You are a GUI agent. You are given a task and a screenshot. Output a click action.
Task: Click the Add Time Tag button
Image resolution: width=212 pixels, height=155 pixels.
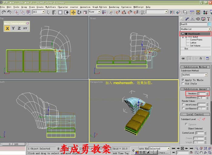121,153
